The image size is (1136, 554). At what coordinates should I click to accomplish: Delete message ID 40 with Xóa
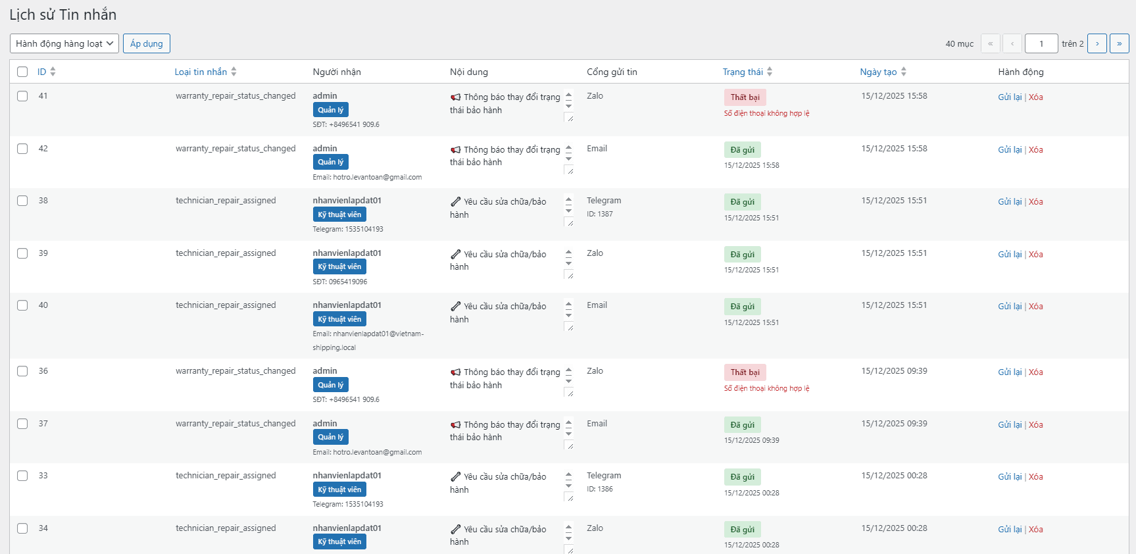coord(1035,306)
